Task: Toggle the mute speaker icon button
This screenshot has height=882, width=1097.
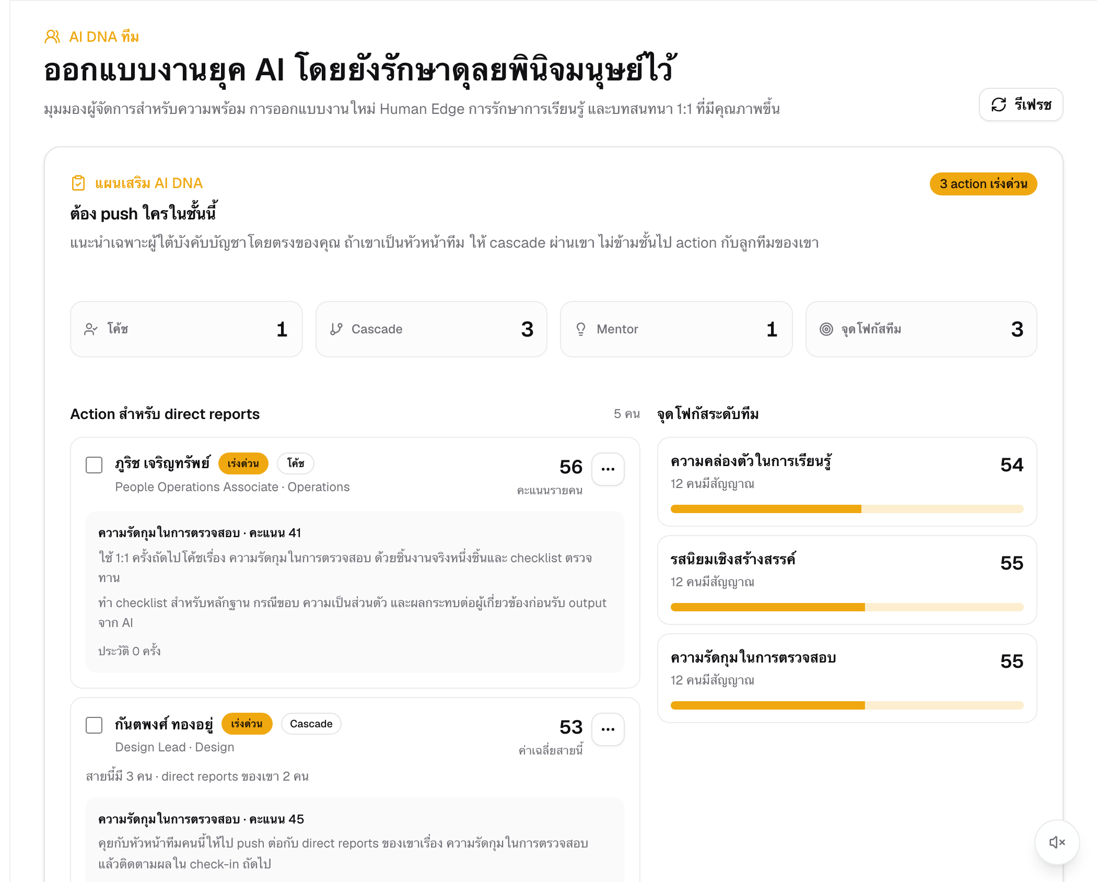Action: (1057, 842)
